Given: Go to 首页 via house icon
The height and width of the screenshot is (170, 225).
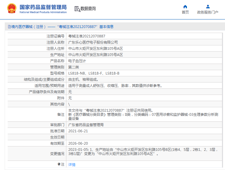Looking at the screenshot, I should tap(185, 6).
